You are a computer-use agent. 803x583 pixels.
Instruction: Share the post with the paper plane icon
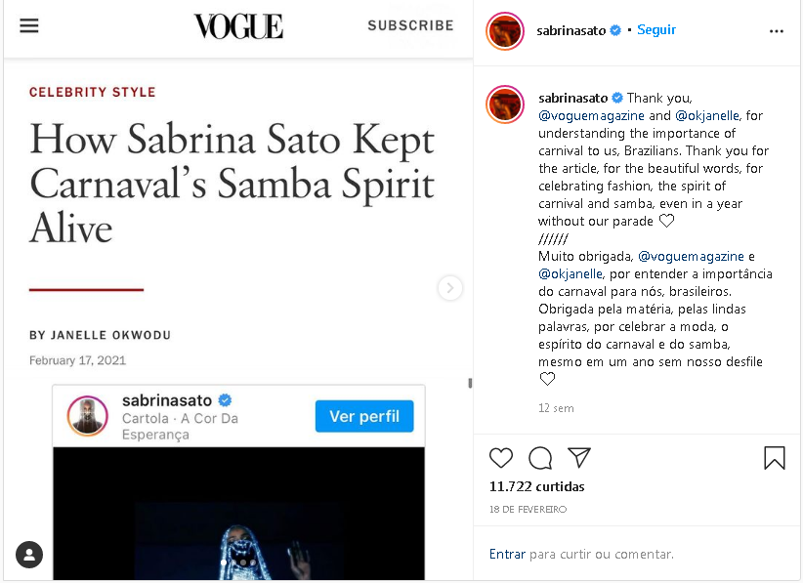point(579,458)
